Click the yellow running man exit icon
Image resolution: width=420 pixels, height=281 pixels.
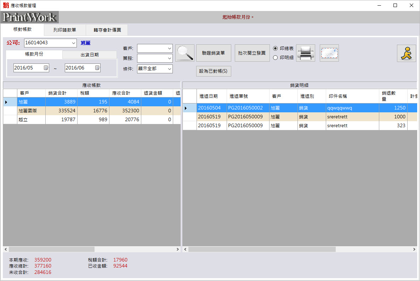406,53
